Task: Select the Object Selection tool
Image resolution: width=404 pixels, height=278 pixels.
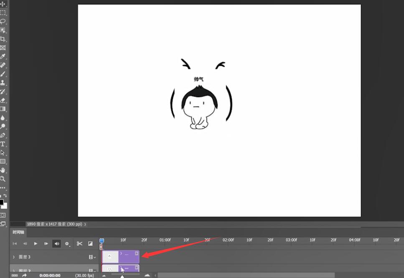Action: click(3, 30)
